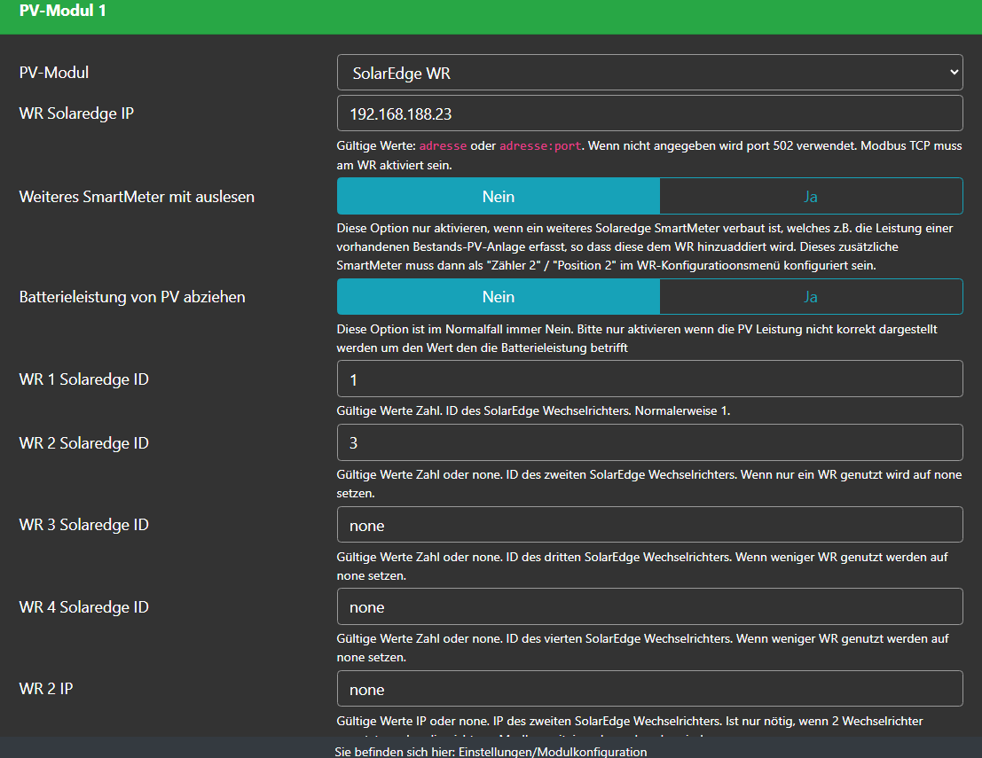Enable Ja for Batterieleistung von PV abziehen
The width and height of the screenshot is (982, 758).
pyautogui.click(x=810, y=297)
